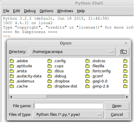
Task: Click the horizontal scrollbar thumb
Action: click(30, 97)
